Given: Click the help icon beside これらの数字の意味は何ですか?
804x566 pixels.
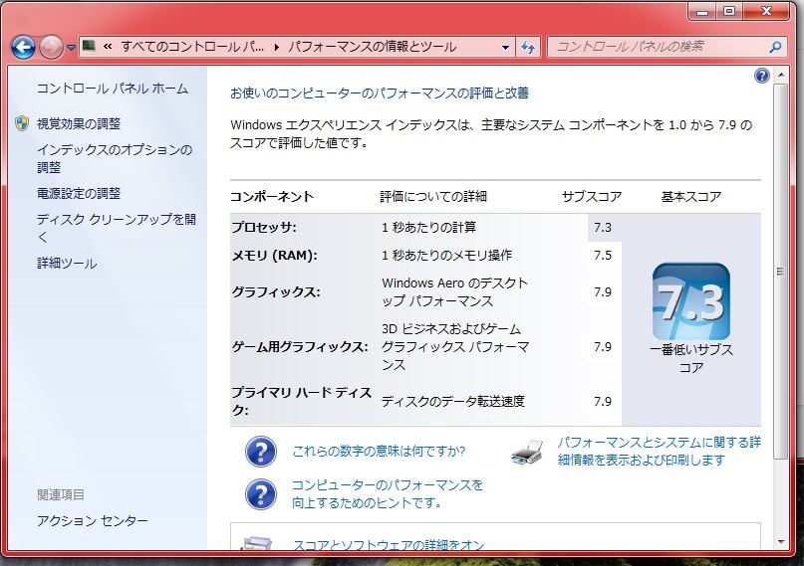Looking at the screenshot, I should [261, 452].
